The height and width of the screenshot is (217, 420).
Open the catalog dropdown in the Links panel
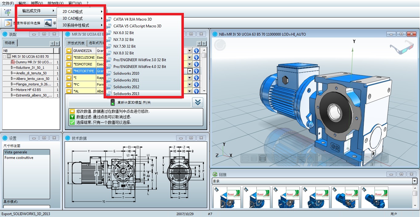(414, 181)
